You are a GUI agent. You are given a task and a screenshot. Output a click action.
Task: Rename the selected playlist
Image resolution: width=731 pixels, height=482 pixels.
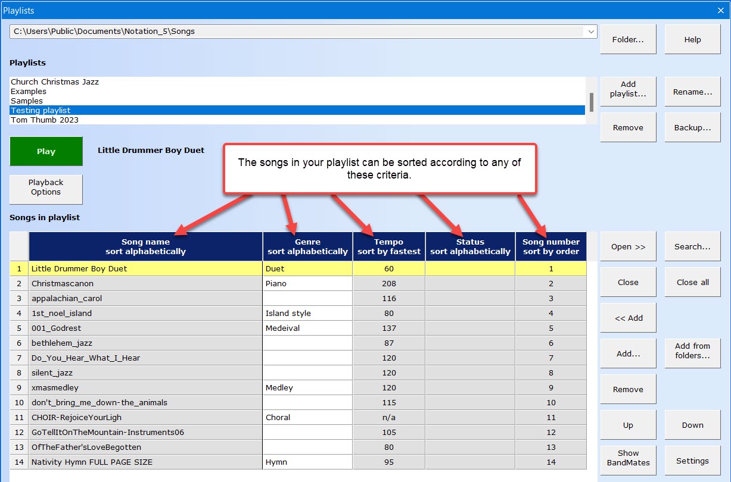[x=692, y=92]
